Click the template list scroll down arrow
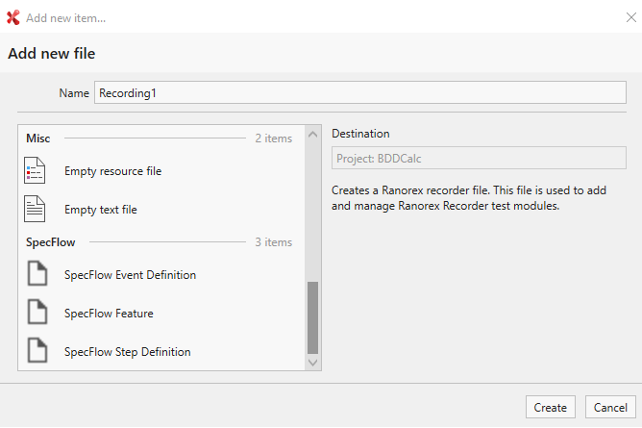 pyautogui.click(x=312, y=363)
